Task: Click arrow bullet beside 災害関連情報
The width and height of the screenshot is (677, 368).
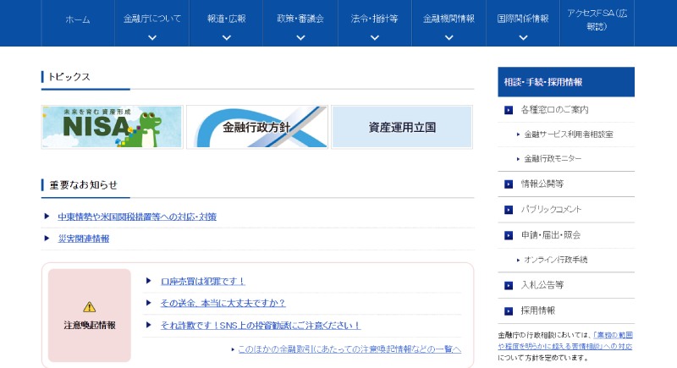Action: (x=47, y=239)
